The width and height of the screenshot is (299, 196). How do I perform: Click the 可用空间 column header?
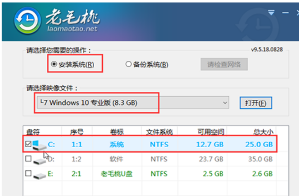pyautogui.click(x=211, y=132)
